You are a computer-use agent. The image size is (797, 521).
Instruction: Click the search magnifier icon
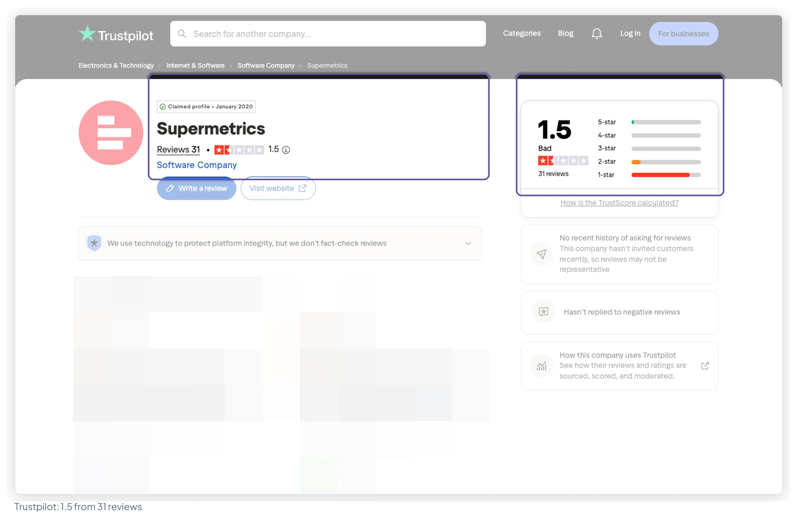coord(182,34)
